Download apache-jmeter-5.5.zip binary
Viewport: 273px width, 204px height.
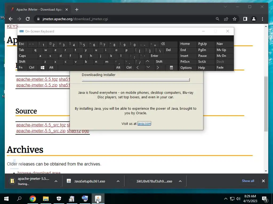pyautogui.click(x=37, y=85)
